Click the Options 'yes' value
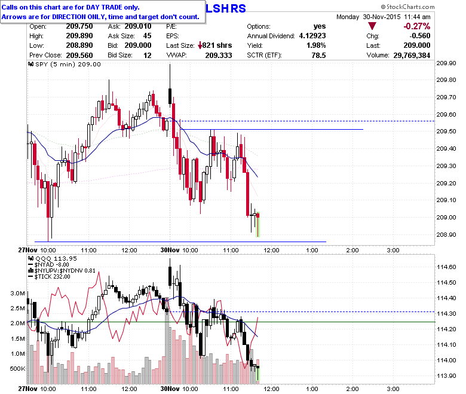 pos(320,26)
